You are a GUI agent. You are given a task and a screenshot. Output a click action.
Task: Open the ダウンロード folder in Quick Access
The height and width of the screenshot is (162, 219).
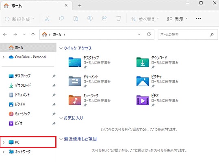[157, 62]
